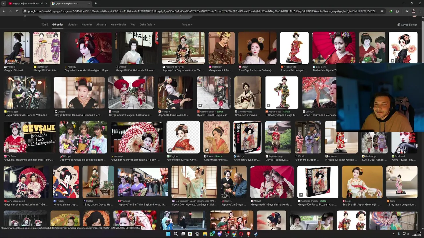
Task: Open Freepik Kimono giymiş illustration
Action: click(x=66, y=182)
